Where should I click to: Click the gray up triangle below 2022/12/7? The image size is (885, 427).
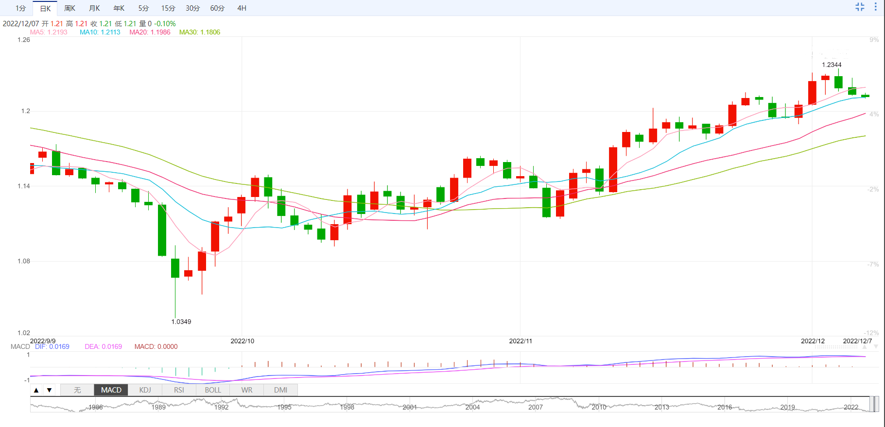click(x=865, y=347)
